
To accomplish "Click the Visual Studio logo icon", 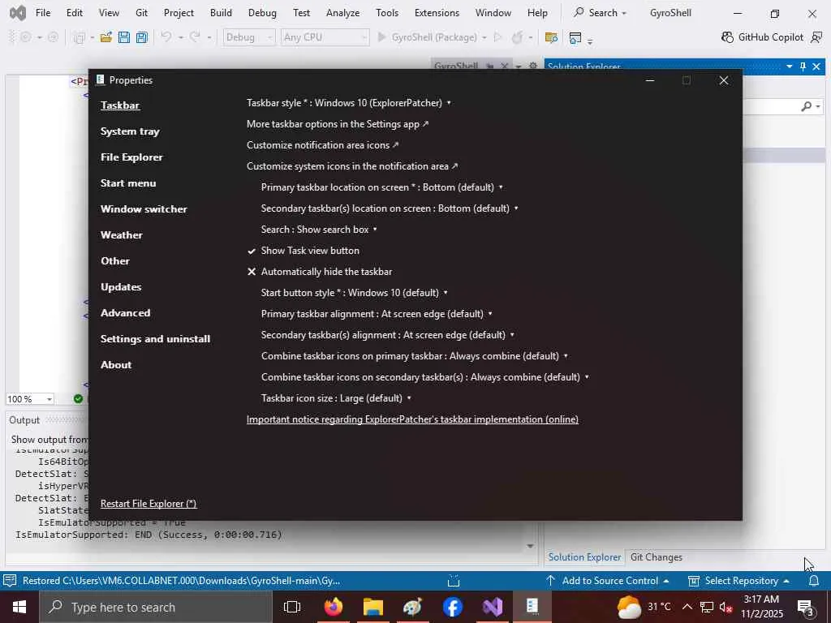I will coord(18,13).
